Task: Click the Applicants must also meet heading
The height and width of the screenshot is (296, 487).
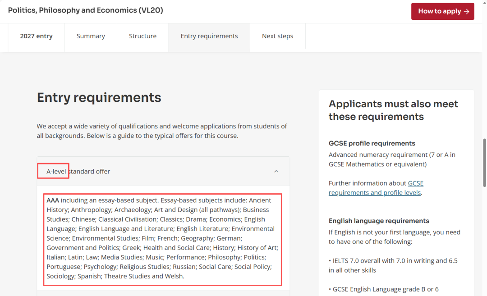Action: point(393,110)
